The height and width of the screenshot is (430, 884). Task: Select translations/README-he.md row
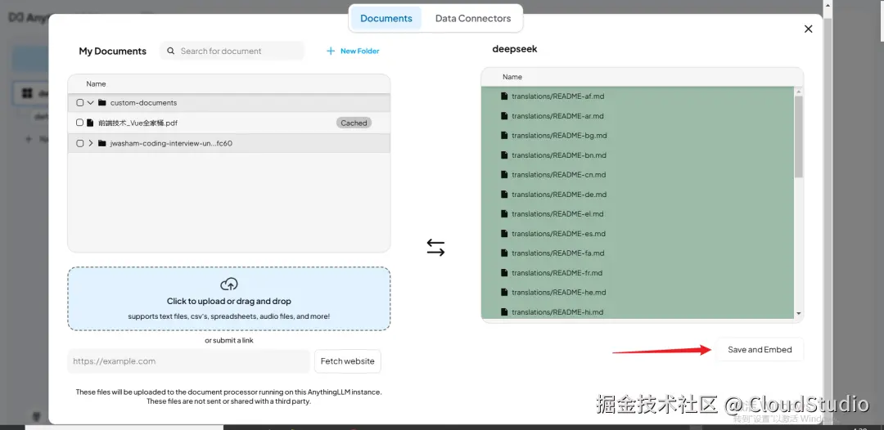638,292
